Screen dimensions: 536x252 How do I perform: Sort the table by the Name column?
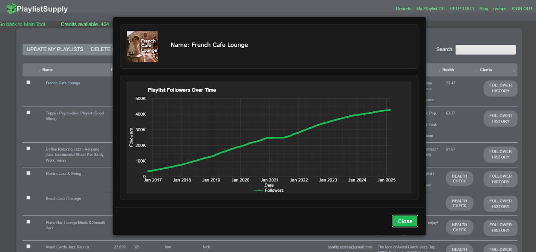tap(47, 69)
